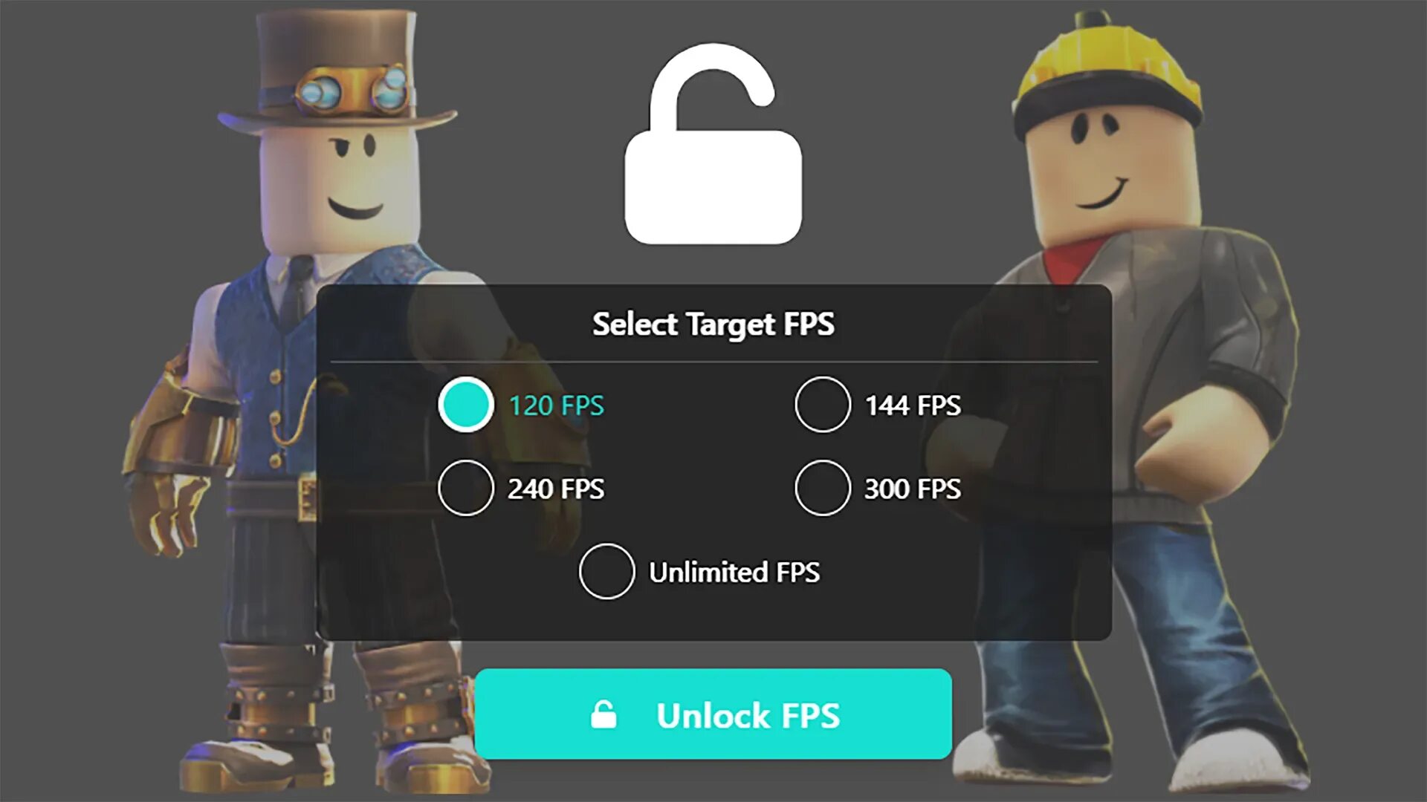Hit the Unlock FPS button text
Viewport: 1427px width, 802px height.
coord(748,716)
